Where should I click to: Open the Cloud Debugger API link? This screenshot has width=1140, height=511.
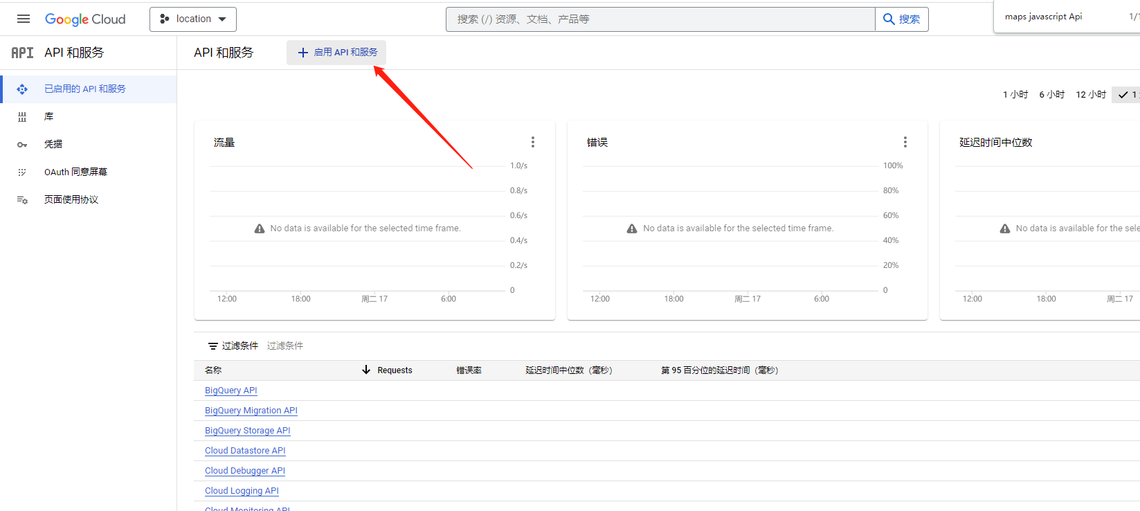pyautogui.click(x=245, y=471)
